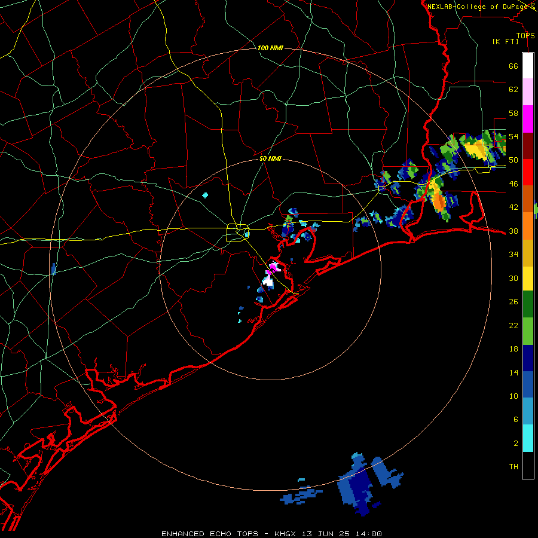This screenshot has height=538, width=538.
Task: Pick the dark green legend swatch
Action: [x=528, y=304]
